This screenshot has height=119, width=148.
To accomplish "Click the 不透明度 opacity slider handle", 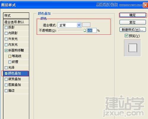I will 85,30.
